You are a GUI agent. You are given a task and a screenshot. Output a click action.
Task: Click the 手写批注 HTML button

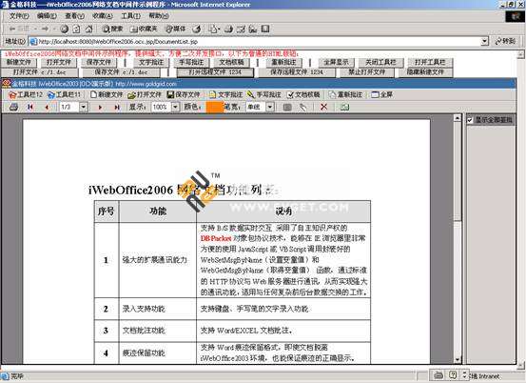point(191,62)
